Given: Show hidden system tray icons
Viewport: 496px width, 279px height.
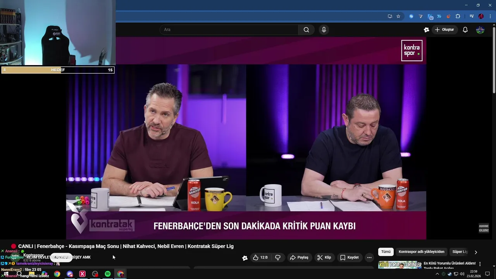Looking at the screenshot, I should (x=437, y=274).
